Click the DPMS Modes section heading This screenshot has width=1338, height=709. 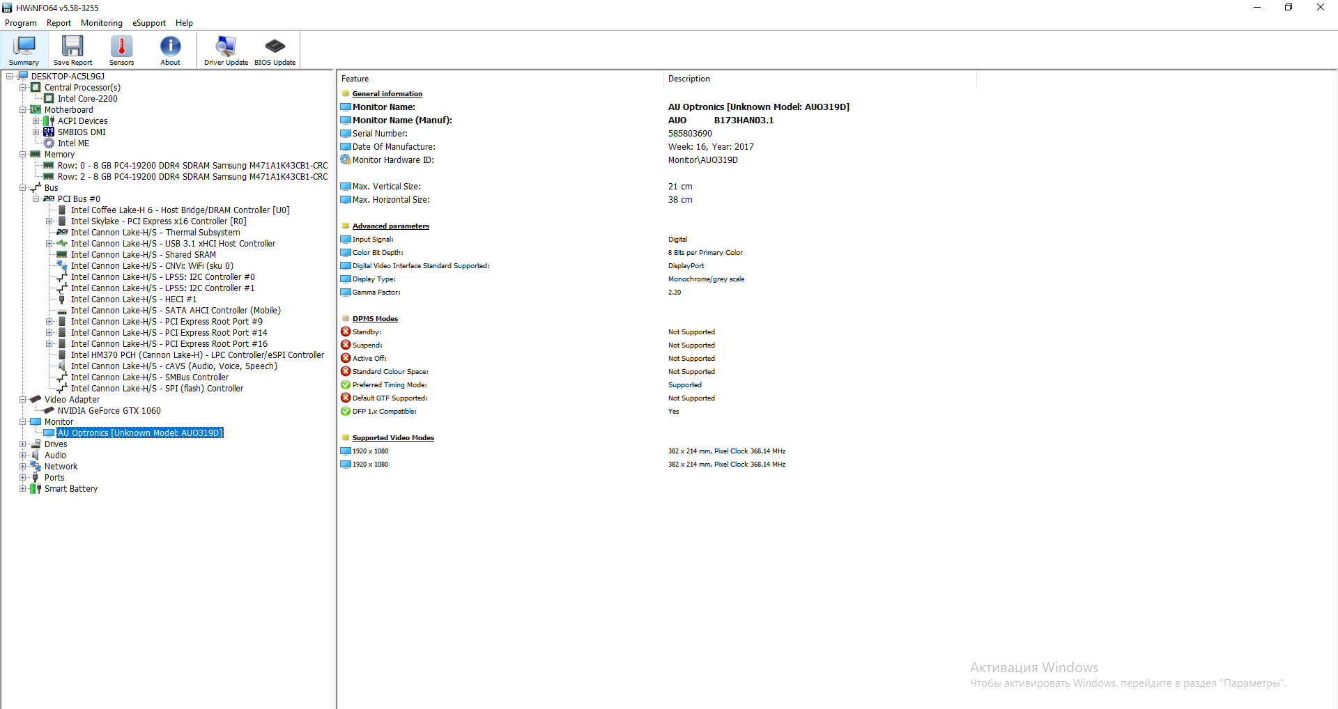(x=375, y=318)
